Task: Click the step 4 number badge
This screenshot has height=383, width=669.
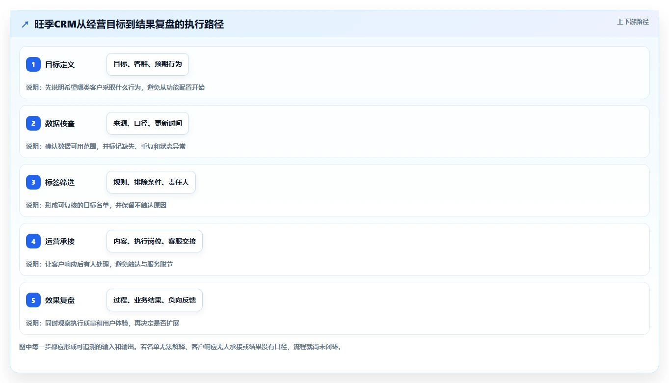Action: pyautogui.click(x=33, y=241)
